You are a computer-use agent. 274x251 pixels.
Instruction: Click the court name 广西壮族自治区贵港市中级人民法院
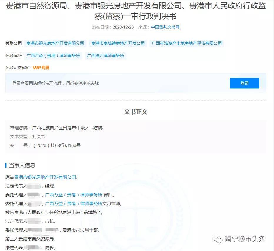pyautogui.click(x=67, y=128)
